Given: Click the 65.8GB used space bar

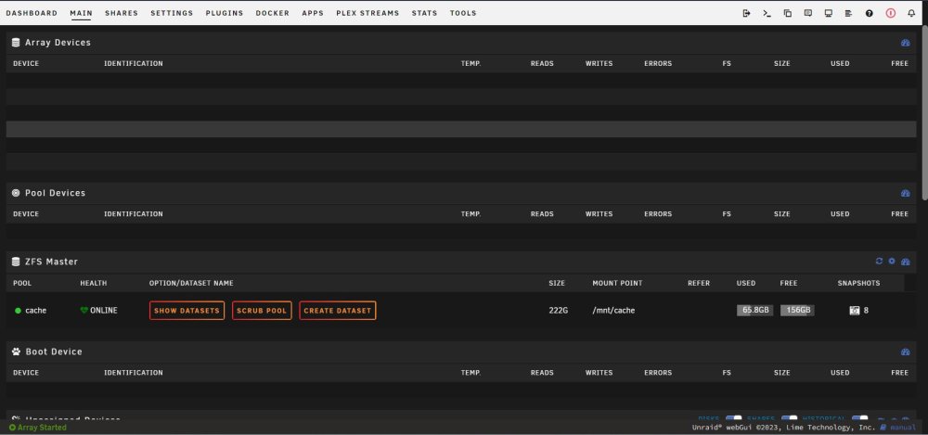Looking at the screenshot, I should coord(754,310).
